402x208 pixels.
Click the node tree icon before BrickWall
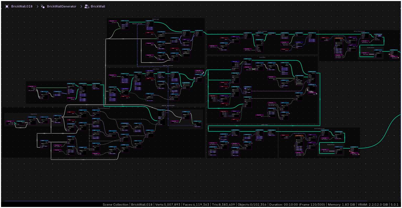pyautogui.click(x=87, y=6)
